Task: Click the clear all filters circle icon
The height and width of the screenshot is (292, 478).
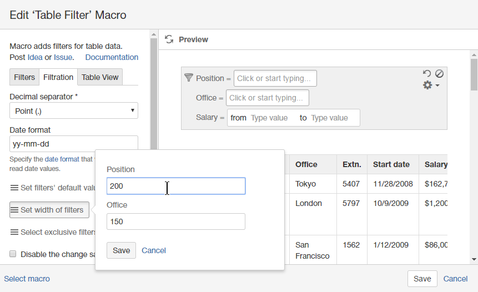Action: click(x=439, y=73)
